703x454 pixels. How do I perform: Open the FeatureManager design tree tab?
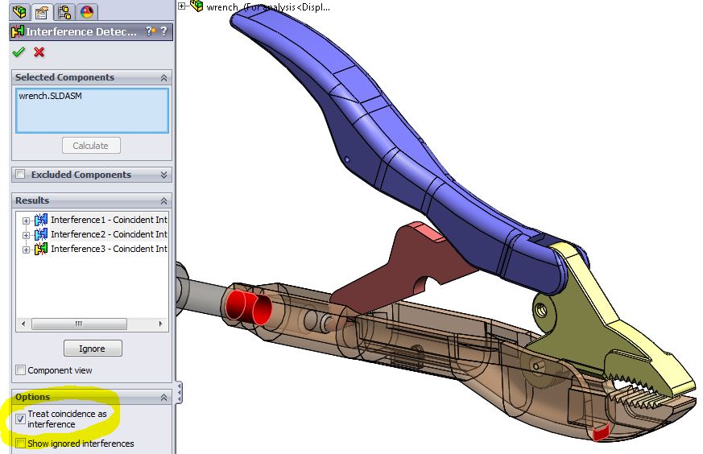tap(19, 11)
